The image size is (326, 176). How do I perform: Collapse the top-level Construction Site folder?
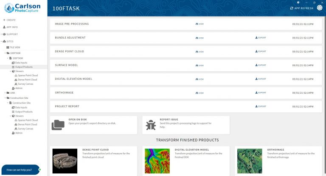click(5, 98)
